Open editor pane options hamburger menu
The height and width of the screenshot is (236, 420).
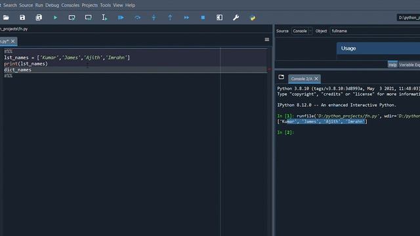[x=267, y=39]
